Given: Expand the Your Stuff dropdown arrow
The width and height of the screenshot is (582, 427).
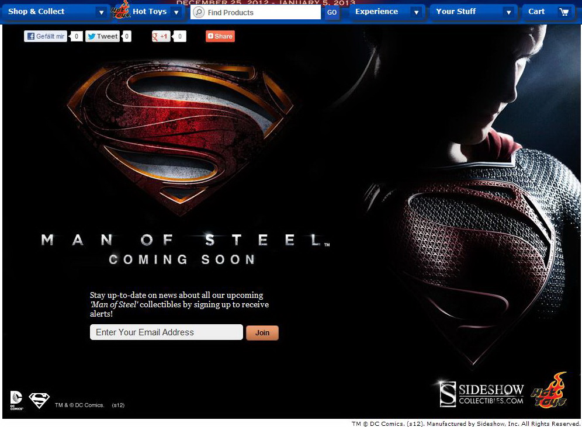Looking at the screenshot, I should pyautogui.click(x=508, y=12).
